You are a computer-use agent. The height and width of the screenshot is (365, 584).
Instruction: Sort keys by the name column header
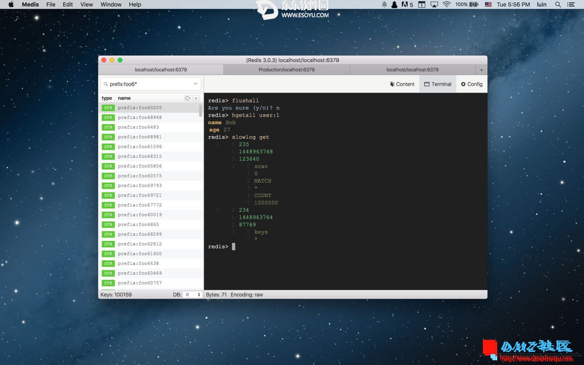point(124,98)
